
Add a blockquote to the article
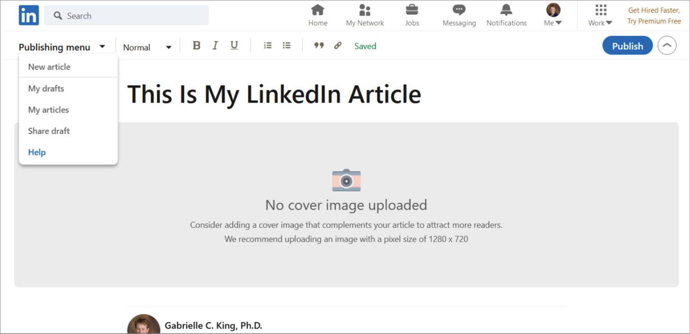click(319, 45)
